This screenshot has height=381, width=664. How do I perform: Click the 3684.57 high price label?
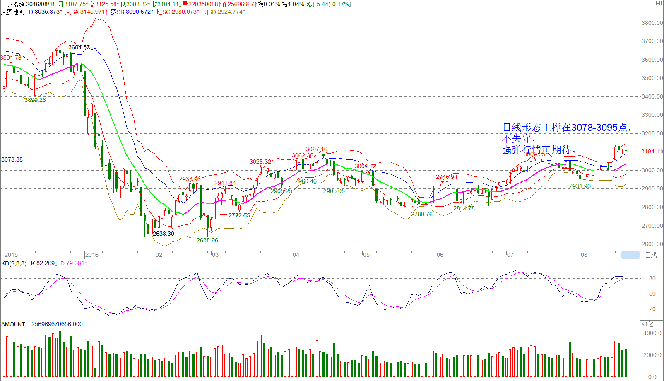point(79,47)
